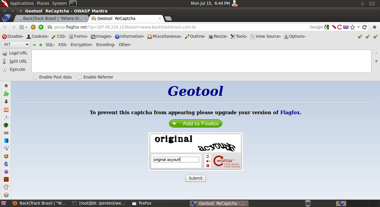The image size is (380, 207).
Task: Expand the CSS toolbar menu
Action: coord(58,36)
